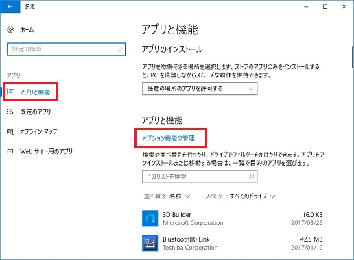The image size is (354, 260).
Task: Open the 任意の場所のアプリを許可する dropdown
Action: coord(200,88)
